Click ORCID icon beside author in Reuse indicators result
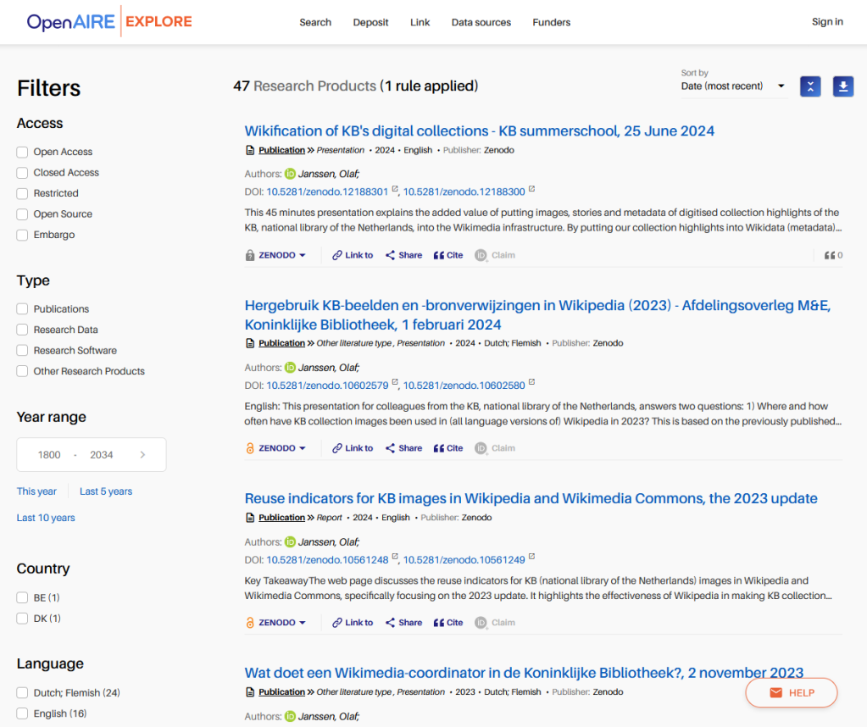The width and height of the screenshot is (867, 727). (x=291, y=542)
